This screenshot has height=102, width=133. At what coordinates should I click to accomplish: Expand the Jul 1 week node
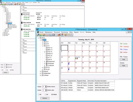click(x=42, y=42)
